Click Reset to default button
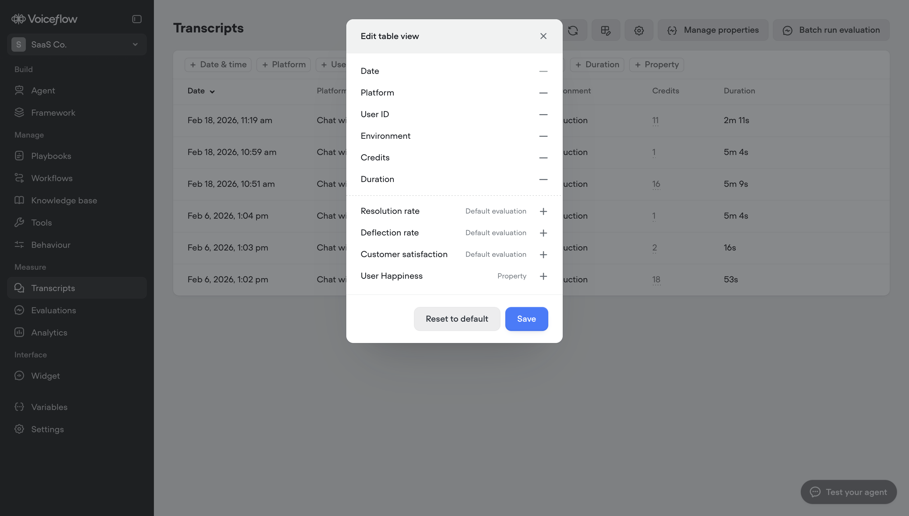The image size is (909, 516). (456, 319)
